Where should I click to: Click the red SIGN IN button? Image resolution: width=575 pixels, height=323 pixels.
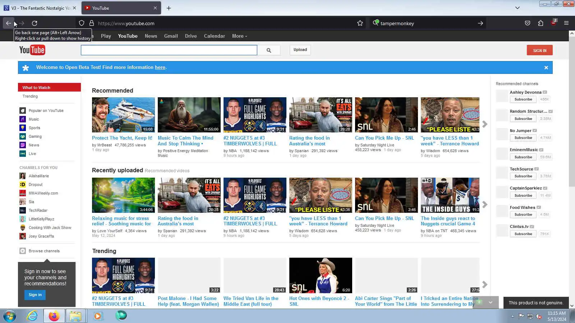(x=540, y=50)
